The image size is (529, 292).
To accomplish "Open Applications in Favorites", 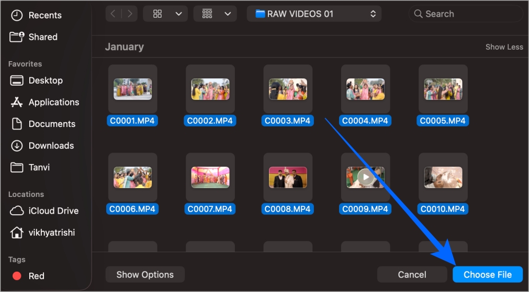I will click(45, 102).
